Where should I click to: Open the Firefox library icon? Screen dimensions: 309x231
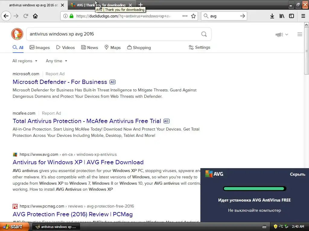coord(282,16)
